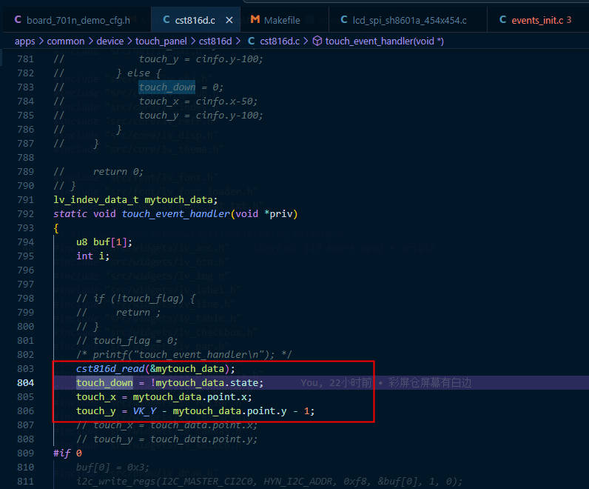Viewport: 589px width, 489px height.
Task: Click opening brace on line 793
Action: tap(56, 228)
